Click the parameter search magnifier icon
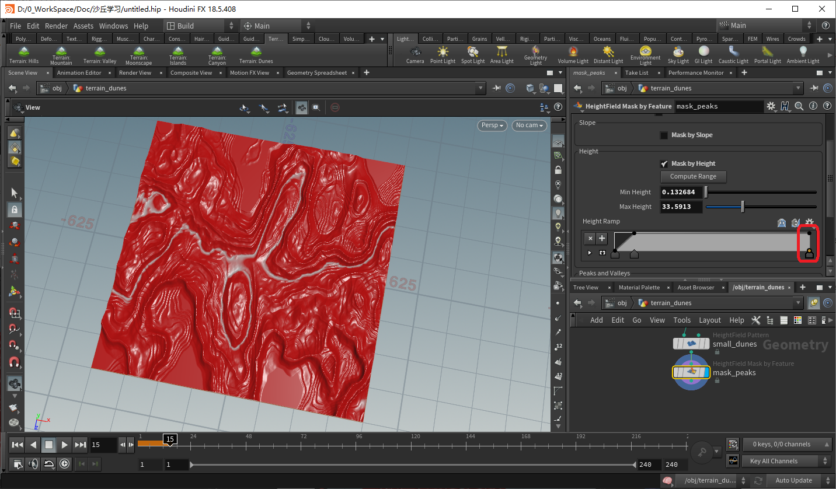 coord(799,106)
